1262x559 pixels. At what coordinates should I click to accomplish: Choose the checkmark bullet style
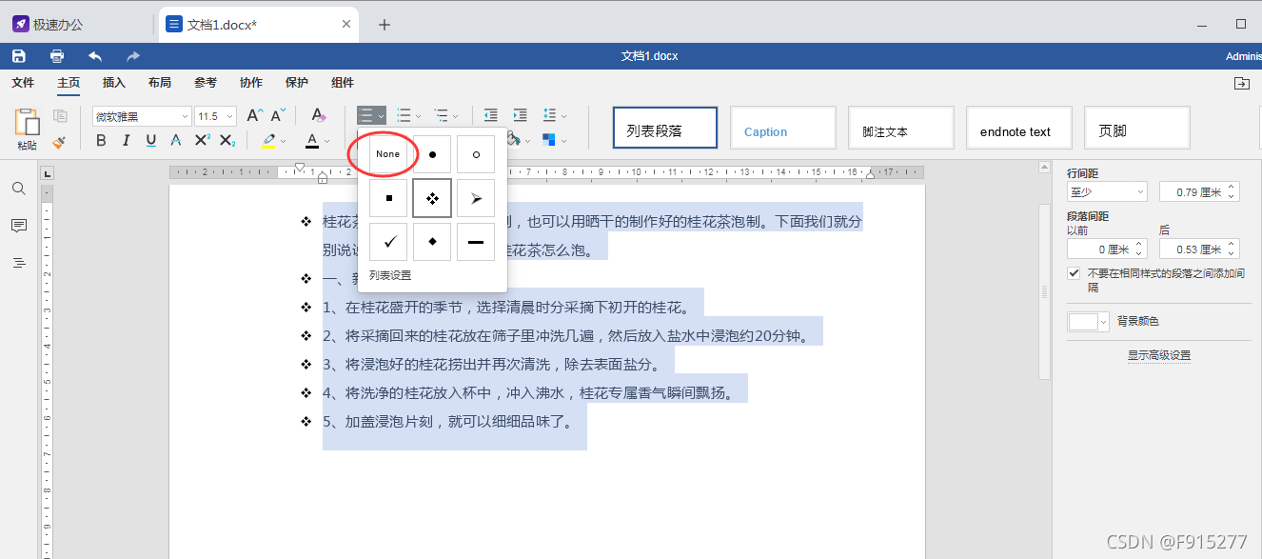[x=388, y=242]
